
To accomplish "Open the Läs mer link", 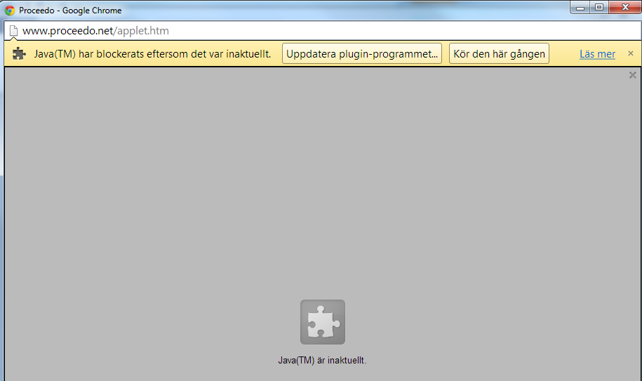I will point(597,54).
